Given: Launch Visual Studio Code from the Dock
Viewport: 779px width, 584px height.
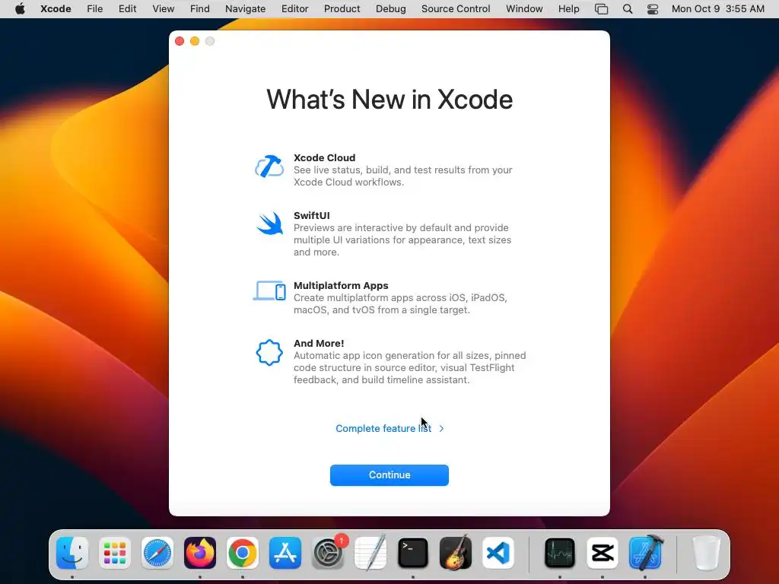Looking at the screenshot, I should tap(498, 553).
